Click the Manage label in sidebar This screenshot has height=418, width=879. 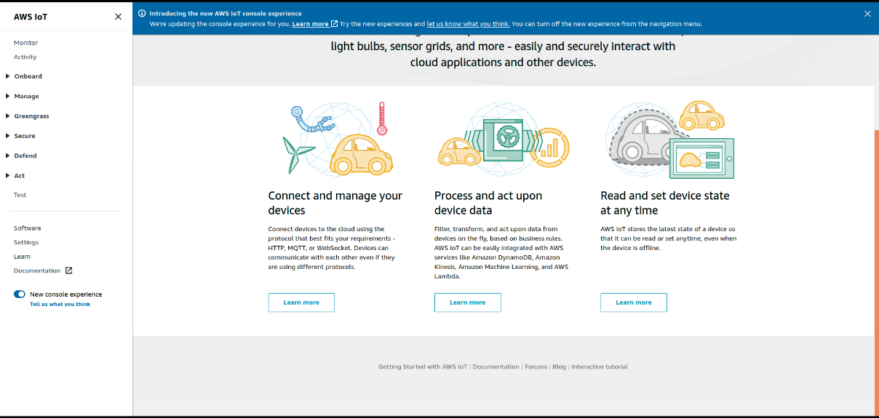(27, 96)
